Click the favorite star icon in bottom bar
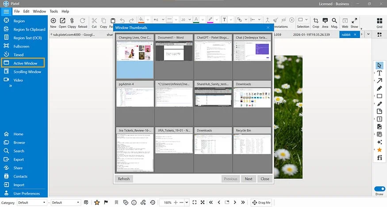The height and width of the screenshot is (207, 387). tap(97, 203)
